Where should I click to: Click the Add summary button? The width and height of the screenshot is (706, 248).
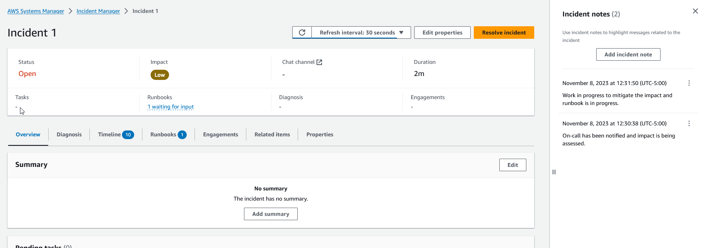click(x=271, y=214)
